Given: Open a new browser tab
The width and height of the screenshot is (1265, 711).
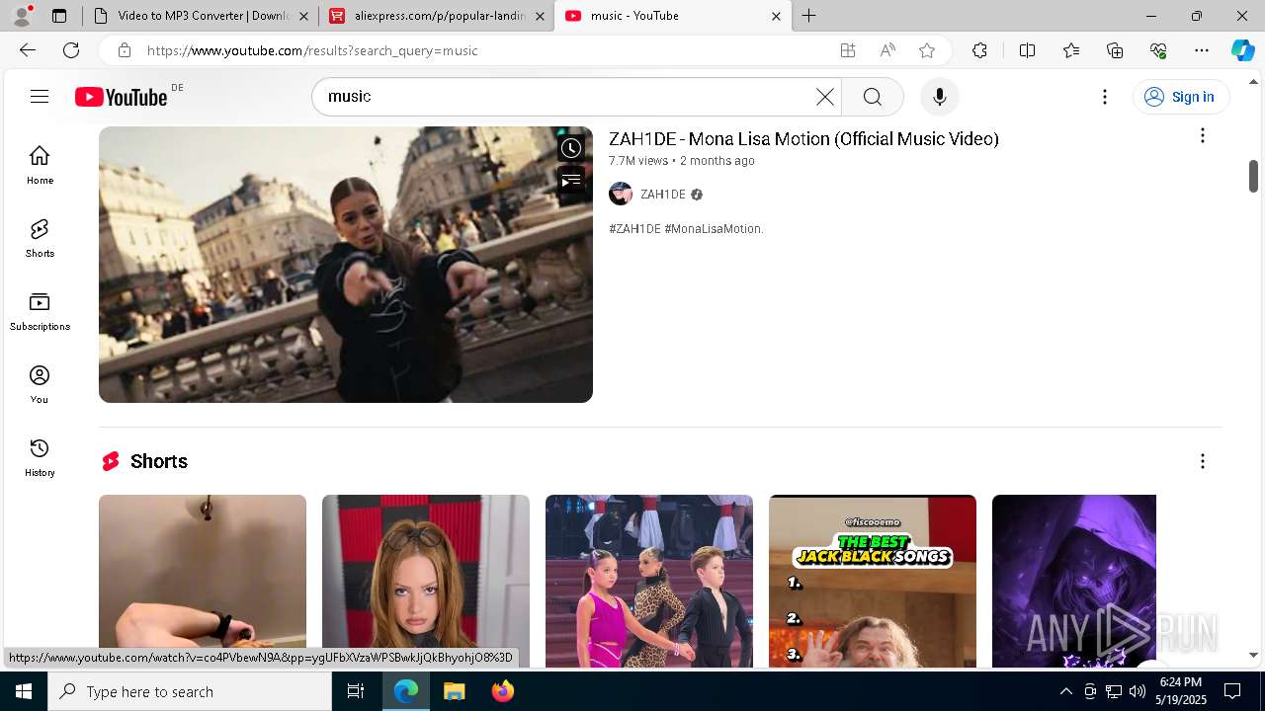Looking at the screenshot, I should pos(809,16).
